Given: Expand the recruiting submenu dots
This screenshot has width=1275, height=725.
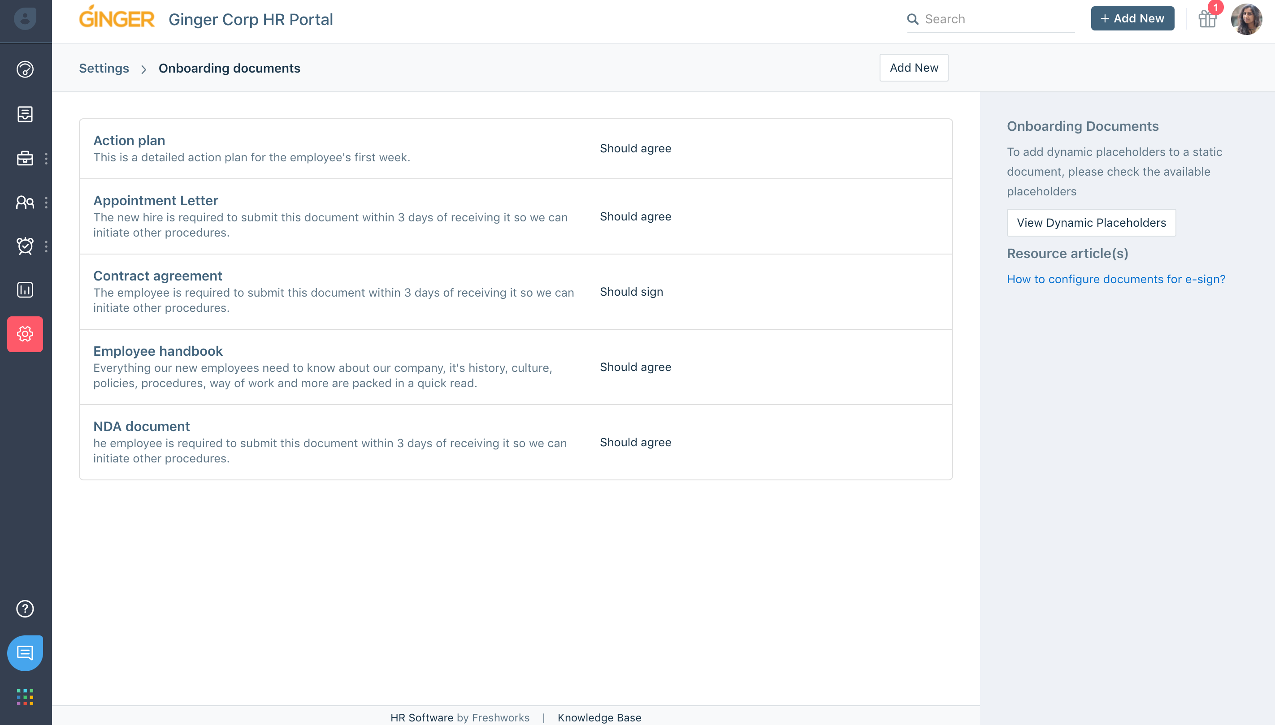Looking at the screenshot, I should pyautogui.click(x=46, y=158).
